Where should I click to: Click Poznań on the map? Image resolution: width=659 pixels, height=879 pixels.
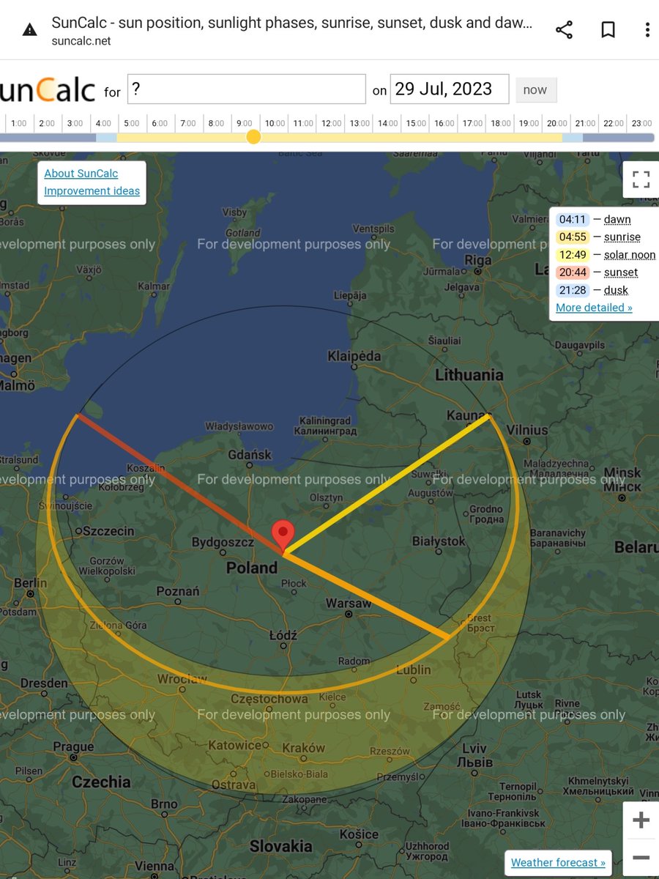[177, 591]
